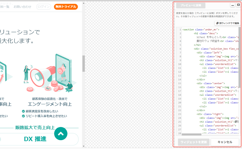Screen dimensions: 242x149
Task: Click the 販路拡大で売上向上 text
Action: pos(35,127)
